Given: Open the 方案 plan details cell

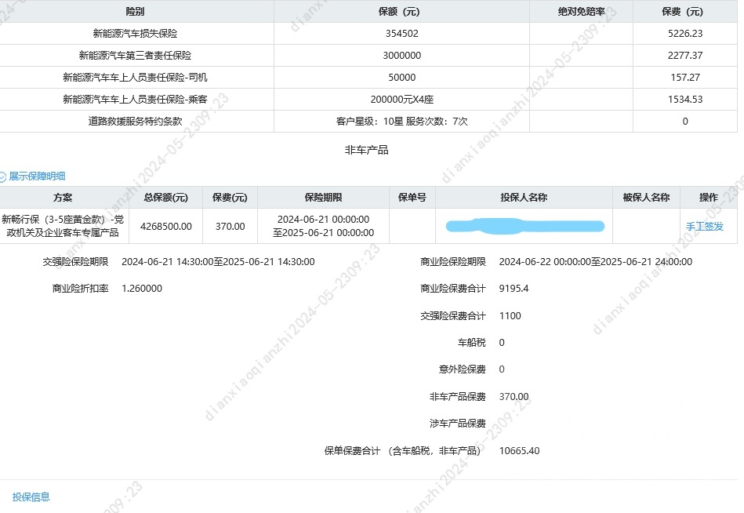Looking at the screenshot, I should click(63, 226).
